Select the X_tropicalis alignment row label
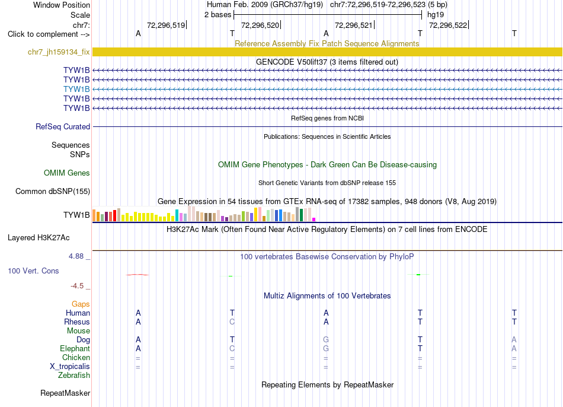Viewport: 563px width, 407px height. [x=70, y=367]
